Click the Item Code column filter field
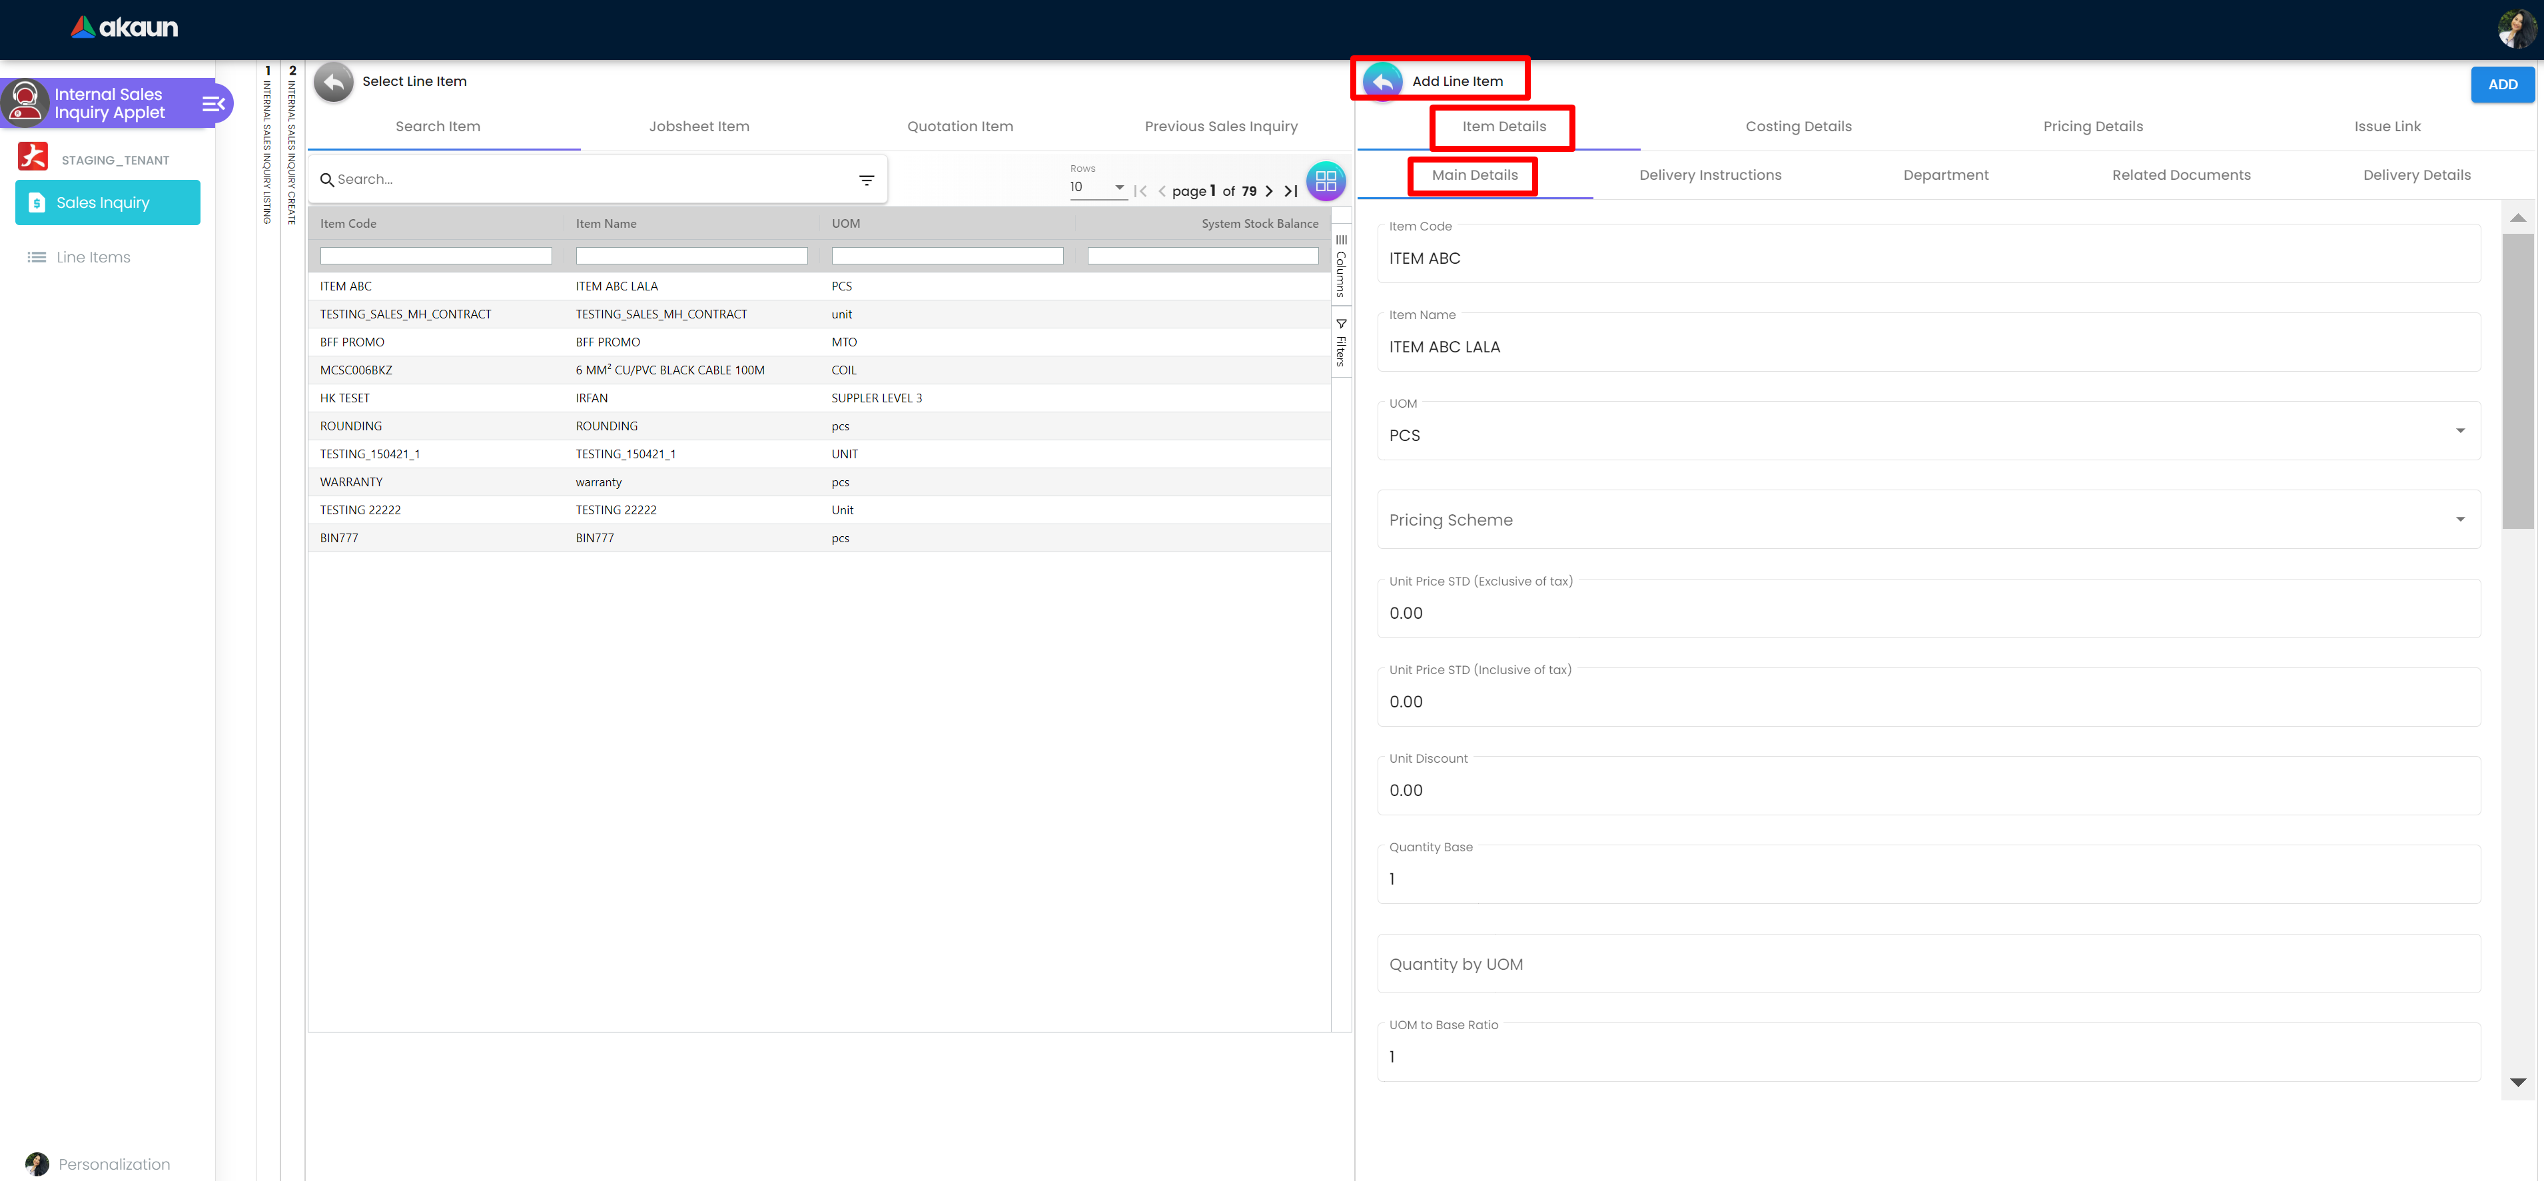2544x1181 pixels. click(x=436, y=256)
